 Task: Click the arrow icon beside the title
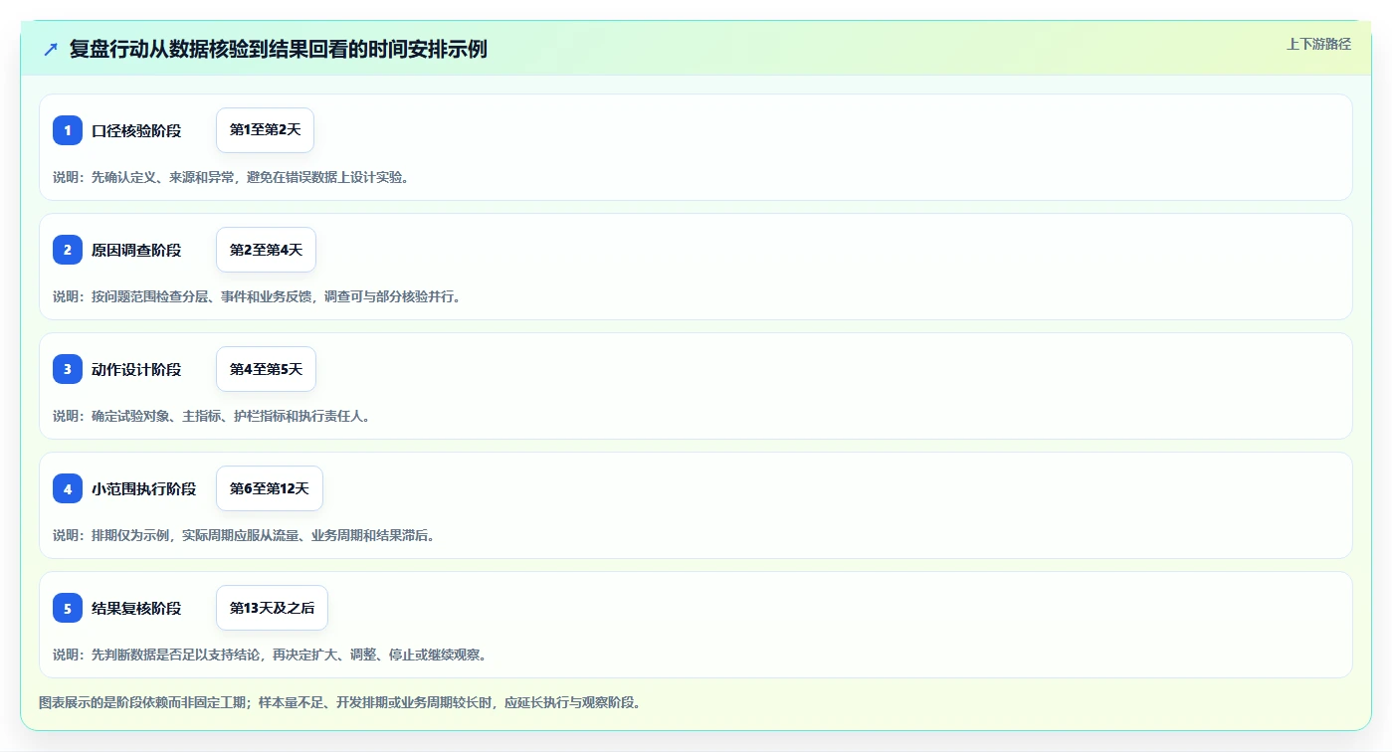click(51, 49)
